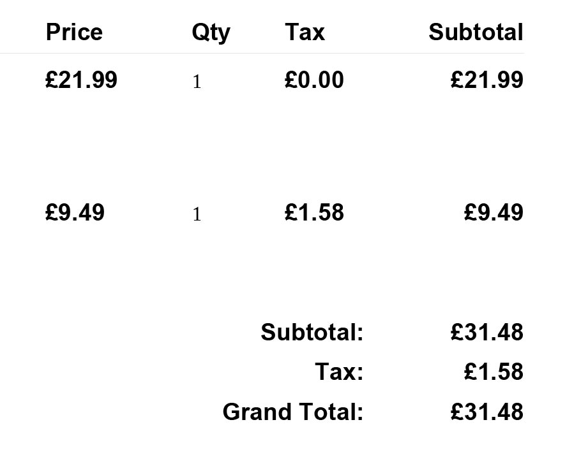Click the second row's £1.58 tax amount
This screenshot has height=457, width=581.
click(314, 212)
